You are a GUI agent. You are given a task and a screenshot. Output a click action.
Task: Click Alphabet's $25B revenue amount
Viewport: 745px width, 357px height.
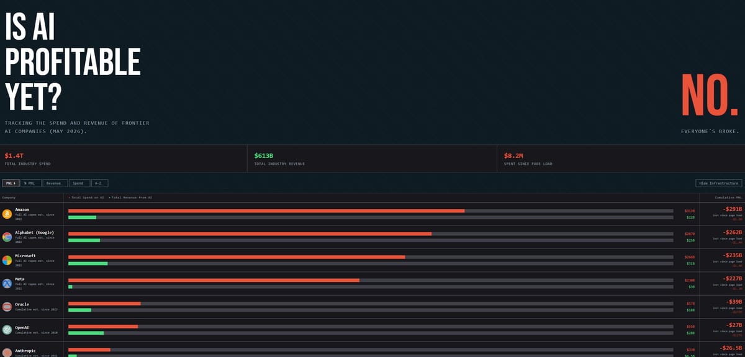pos(690,240)
